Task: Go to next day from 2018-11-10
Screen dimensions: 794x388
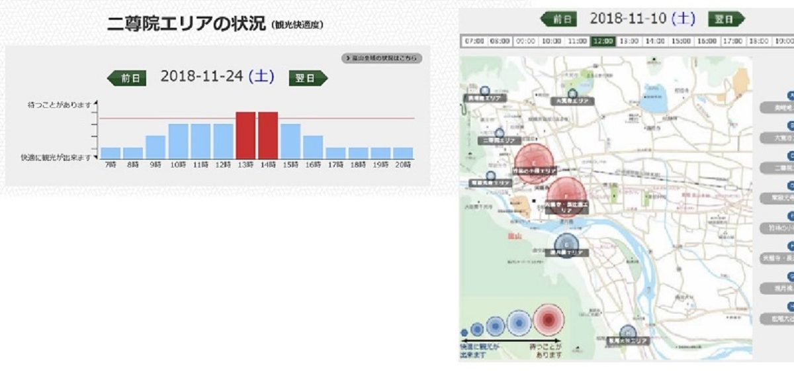Action: [x=726, y=19]
